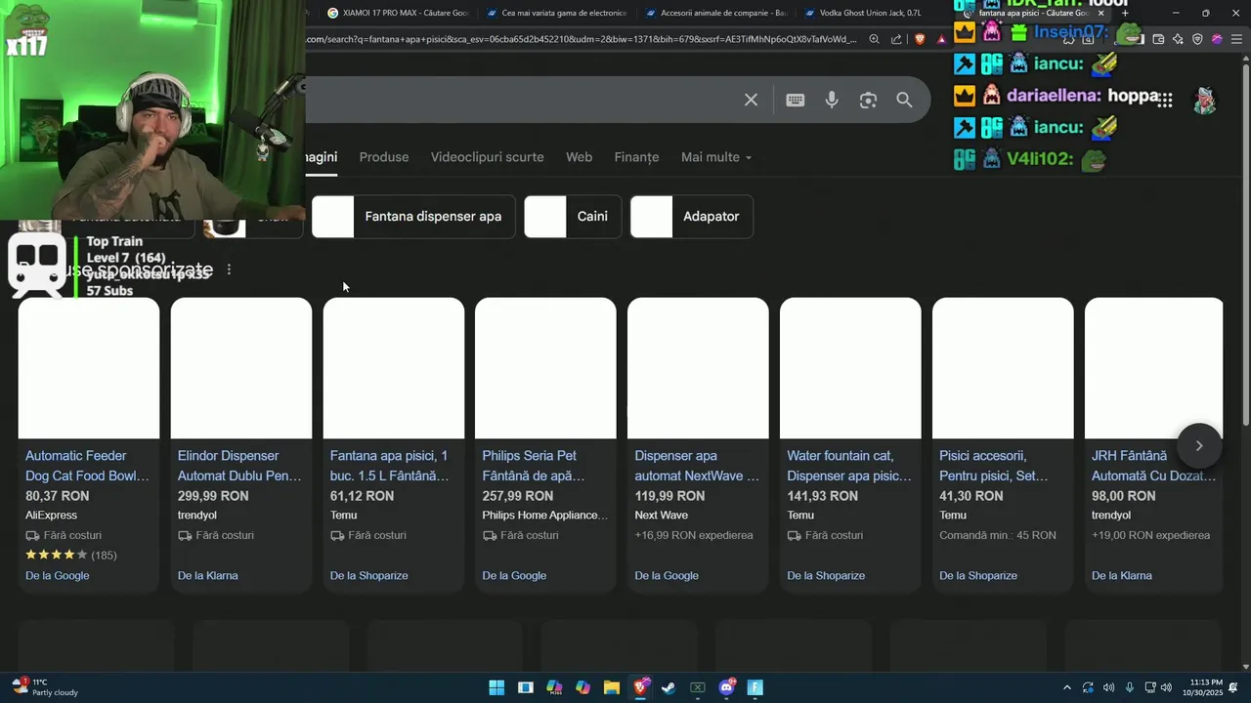
Task: Click the '141,93 RON' price text
Action: 823,496
